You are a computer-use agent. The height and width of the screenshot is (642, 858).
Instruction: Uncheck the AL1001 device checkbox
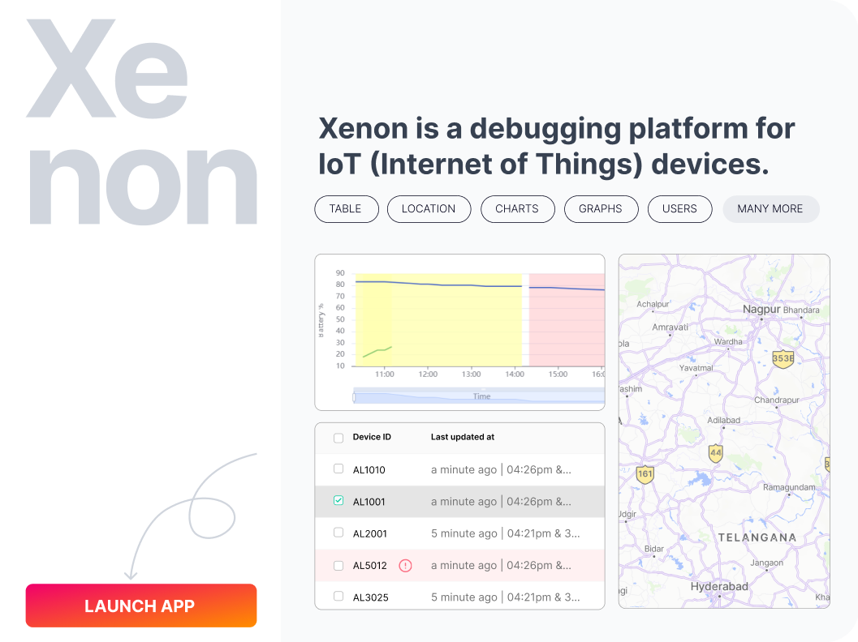pyautogui.click(x=338, y=501)
